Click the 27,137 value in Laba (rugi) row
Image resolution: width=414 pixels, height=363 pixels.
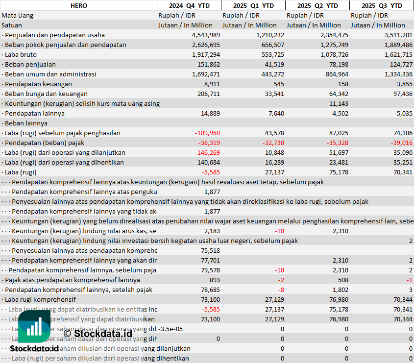(x=274, y=172)
